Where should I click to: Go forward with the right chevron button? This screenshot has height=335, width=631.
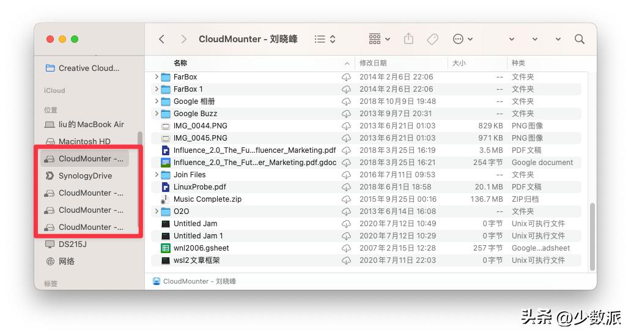pos(183,39)
